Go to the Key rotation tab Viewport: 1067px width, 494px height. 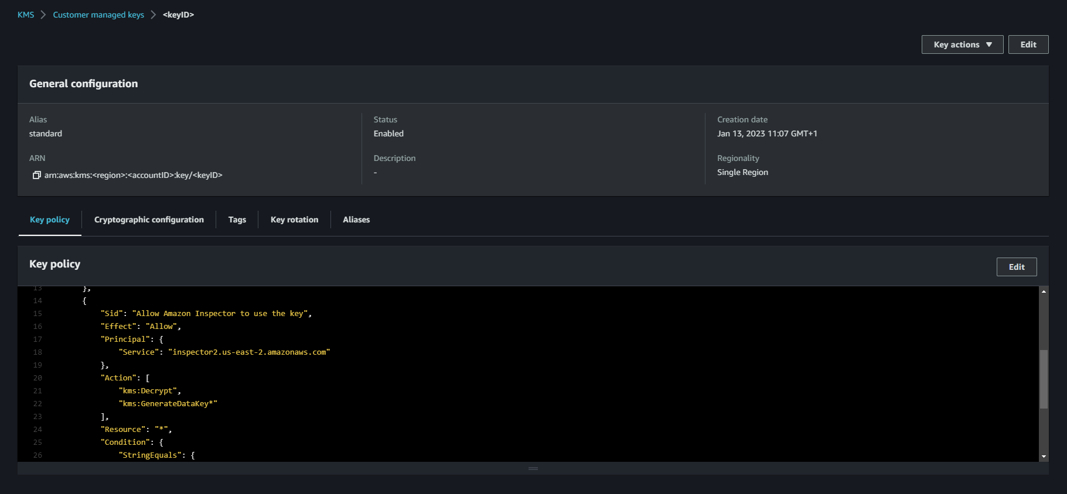294,219
